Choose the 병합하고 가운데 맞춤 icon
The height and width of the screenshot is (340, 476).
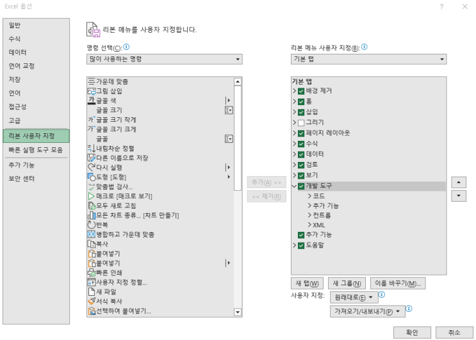tap(92, 234)
